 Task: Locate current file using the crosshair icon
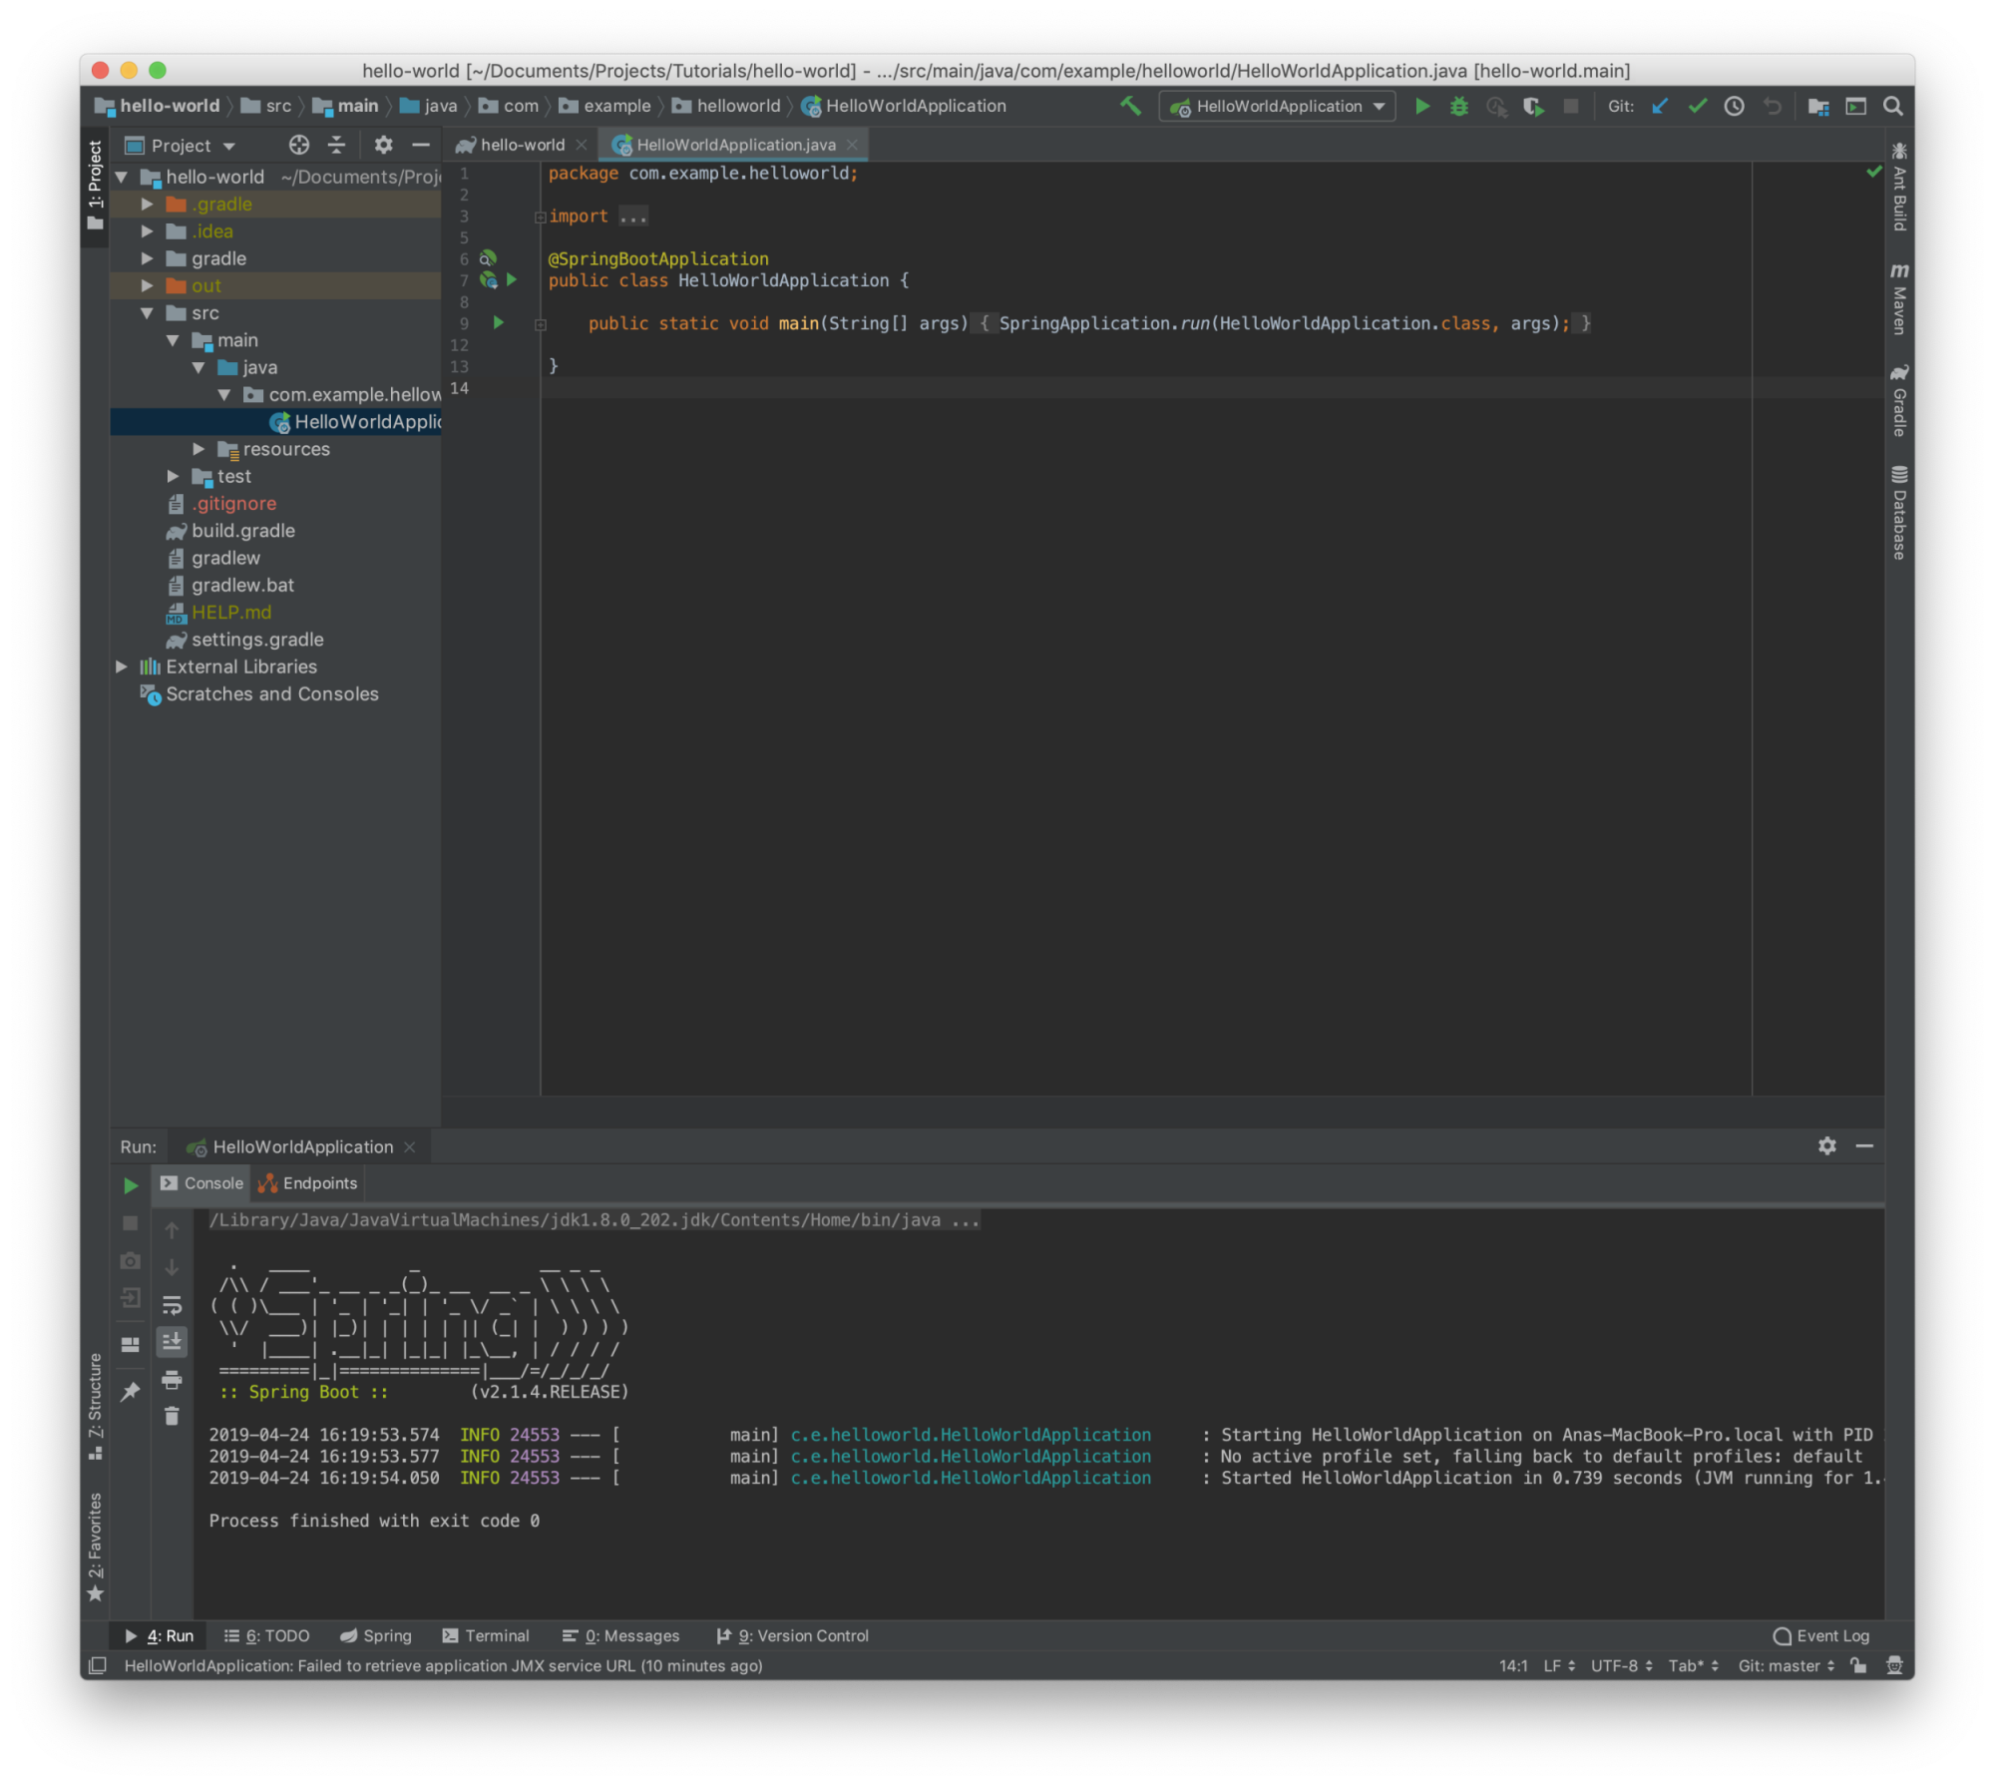pos(298,145)
